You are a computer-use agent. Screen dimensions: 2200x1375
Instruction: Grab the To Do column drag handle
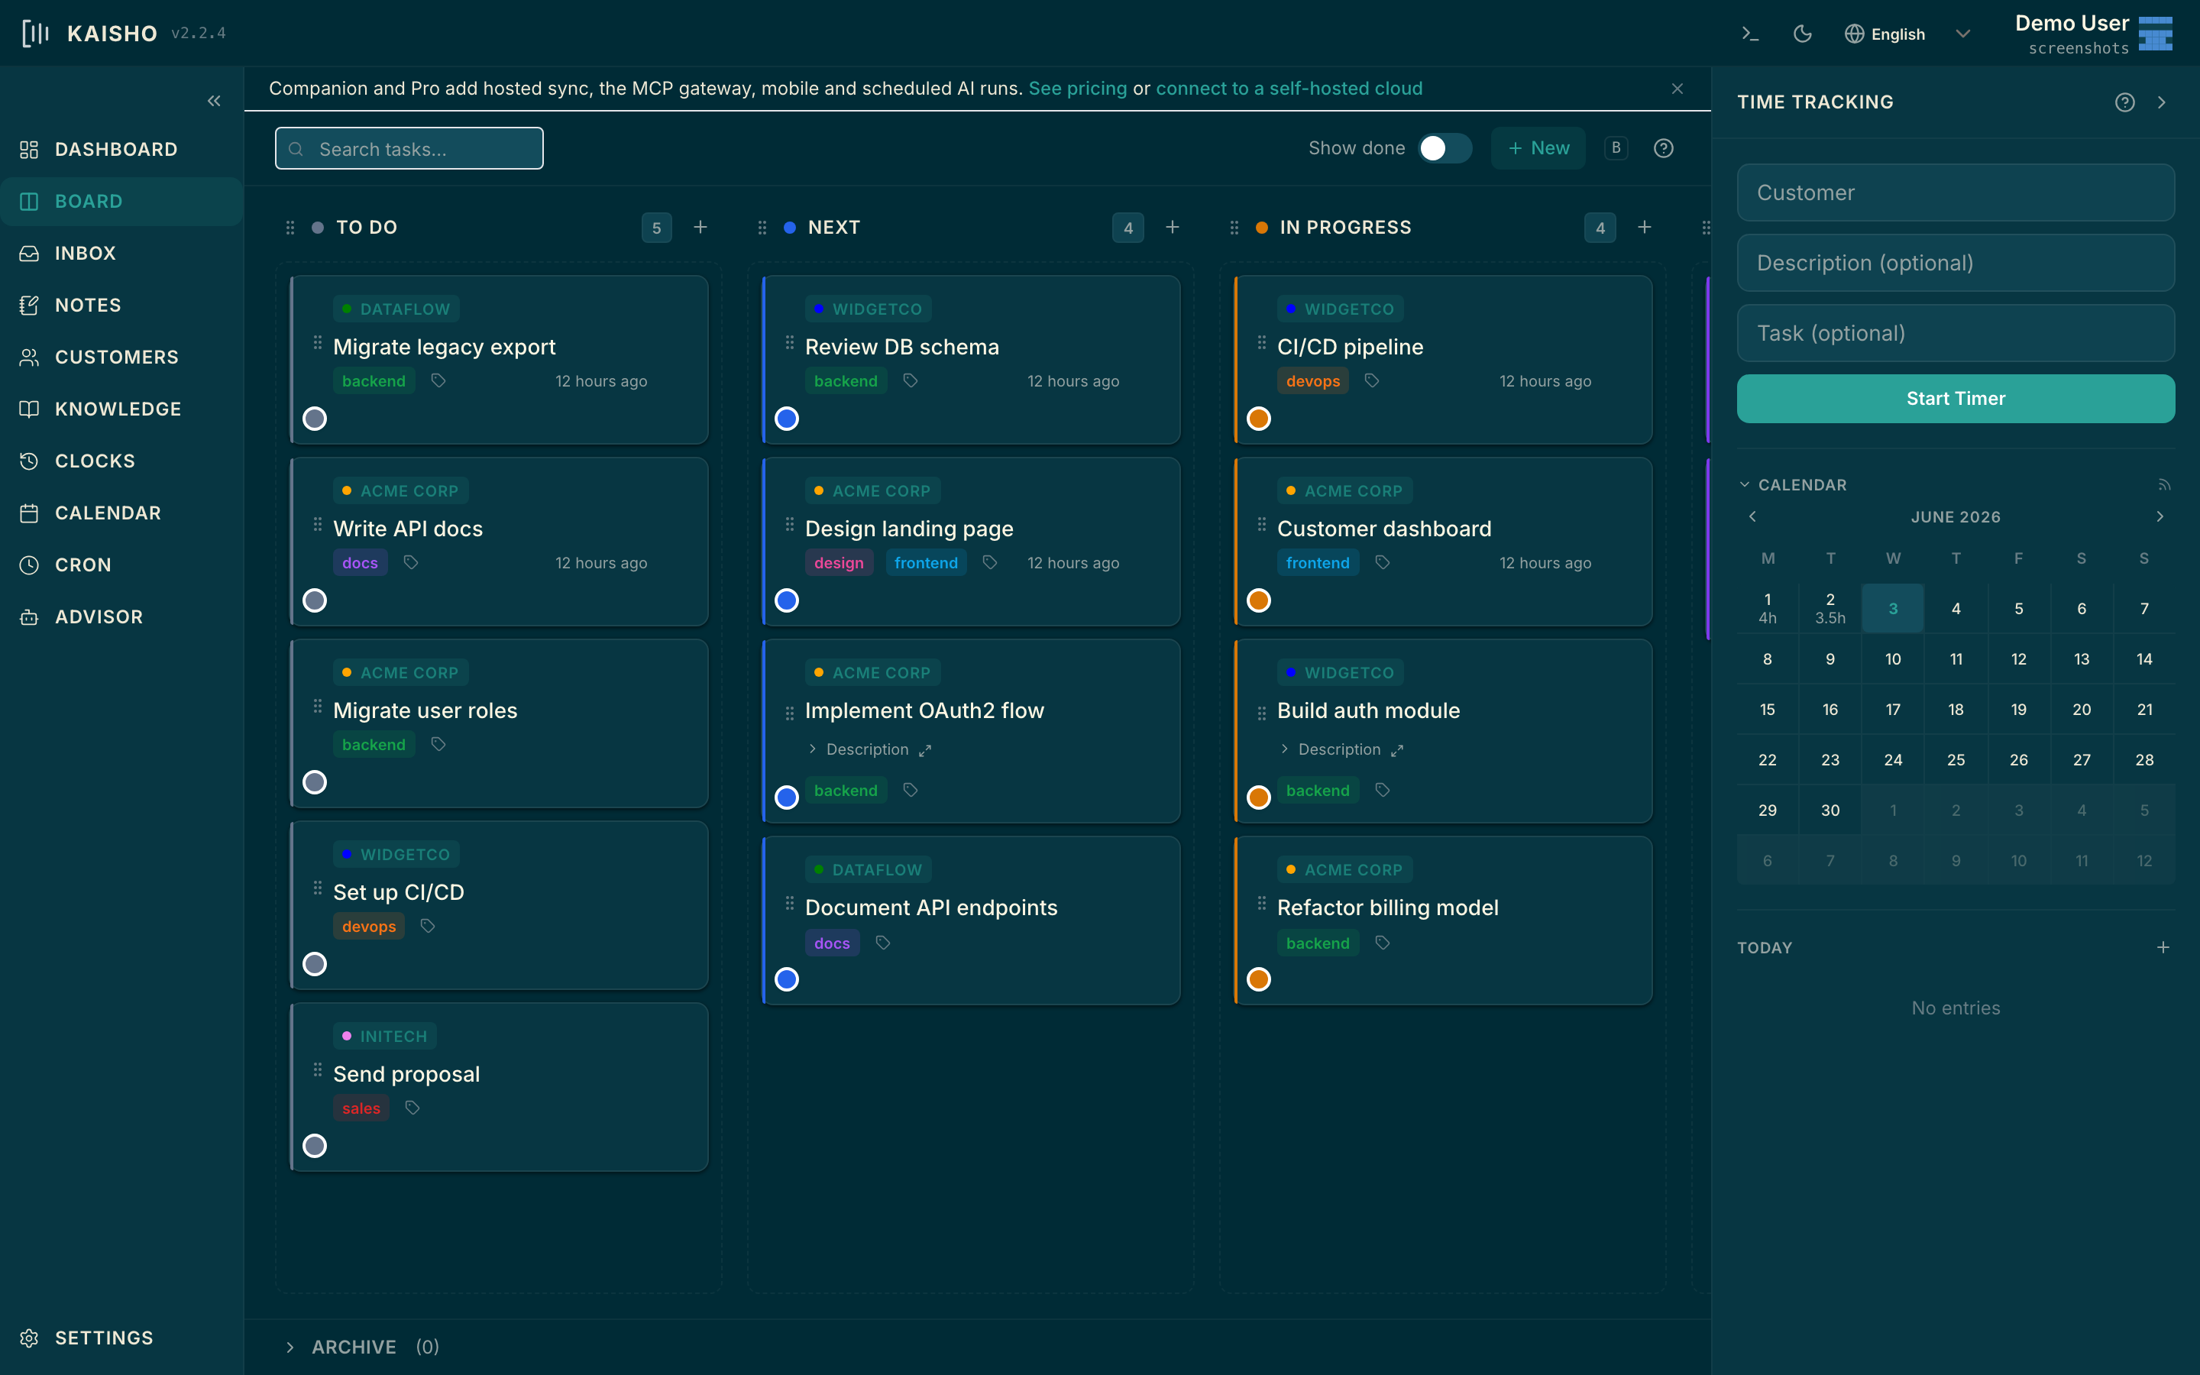coord(290,228)
